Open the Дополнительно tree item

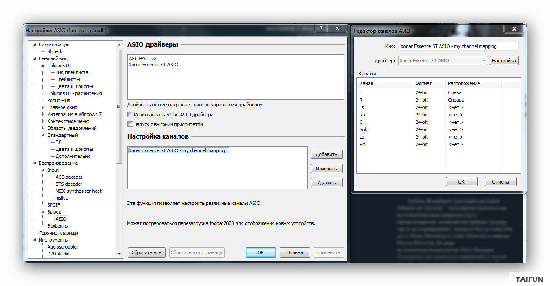pyautogui.click(x=73, y=156)
